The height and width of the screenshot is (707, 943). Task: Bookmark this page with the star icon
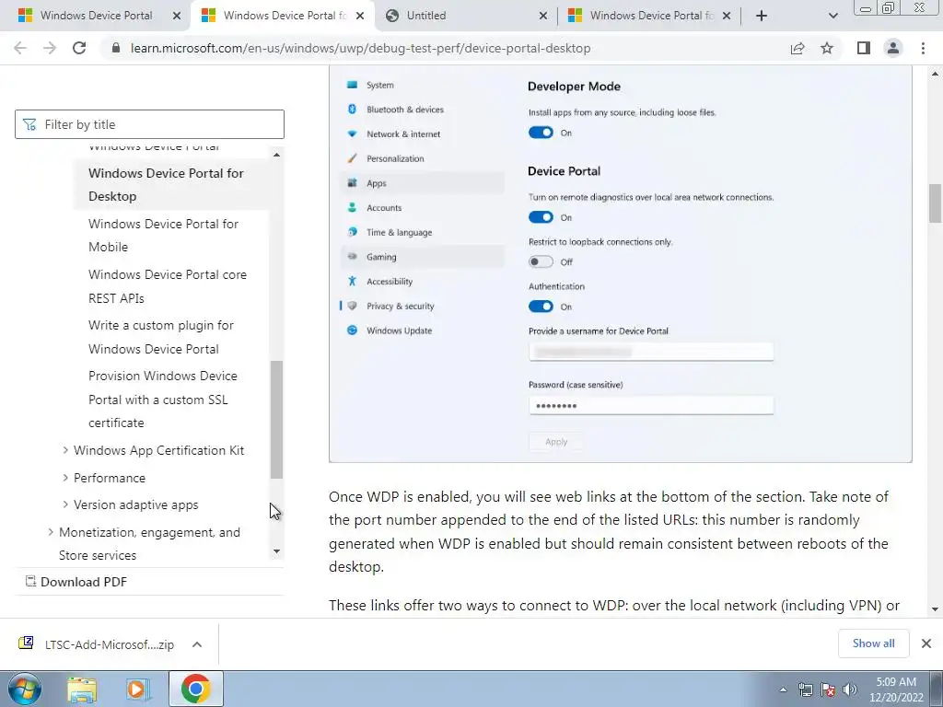tap(827, 48)
